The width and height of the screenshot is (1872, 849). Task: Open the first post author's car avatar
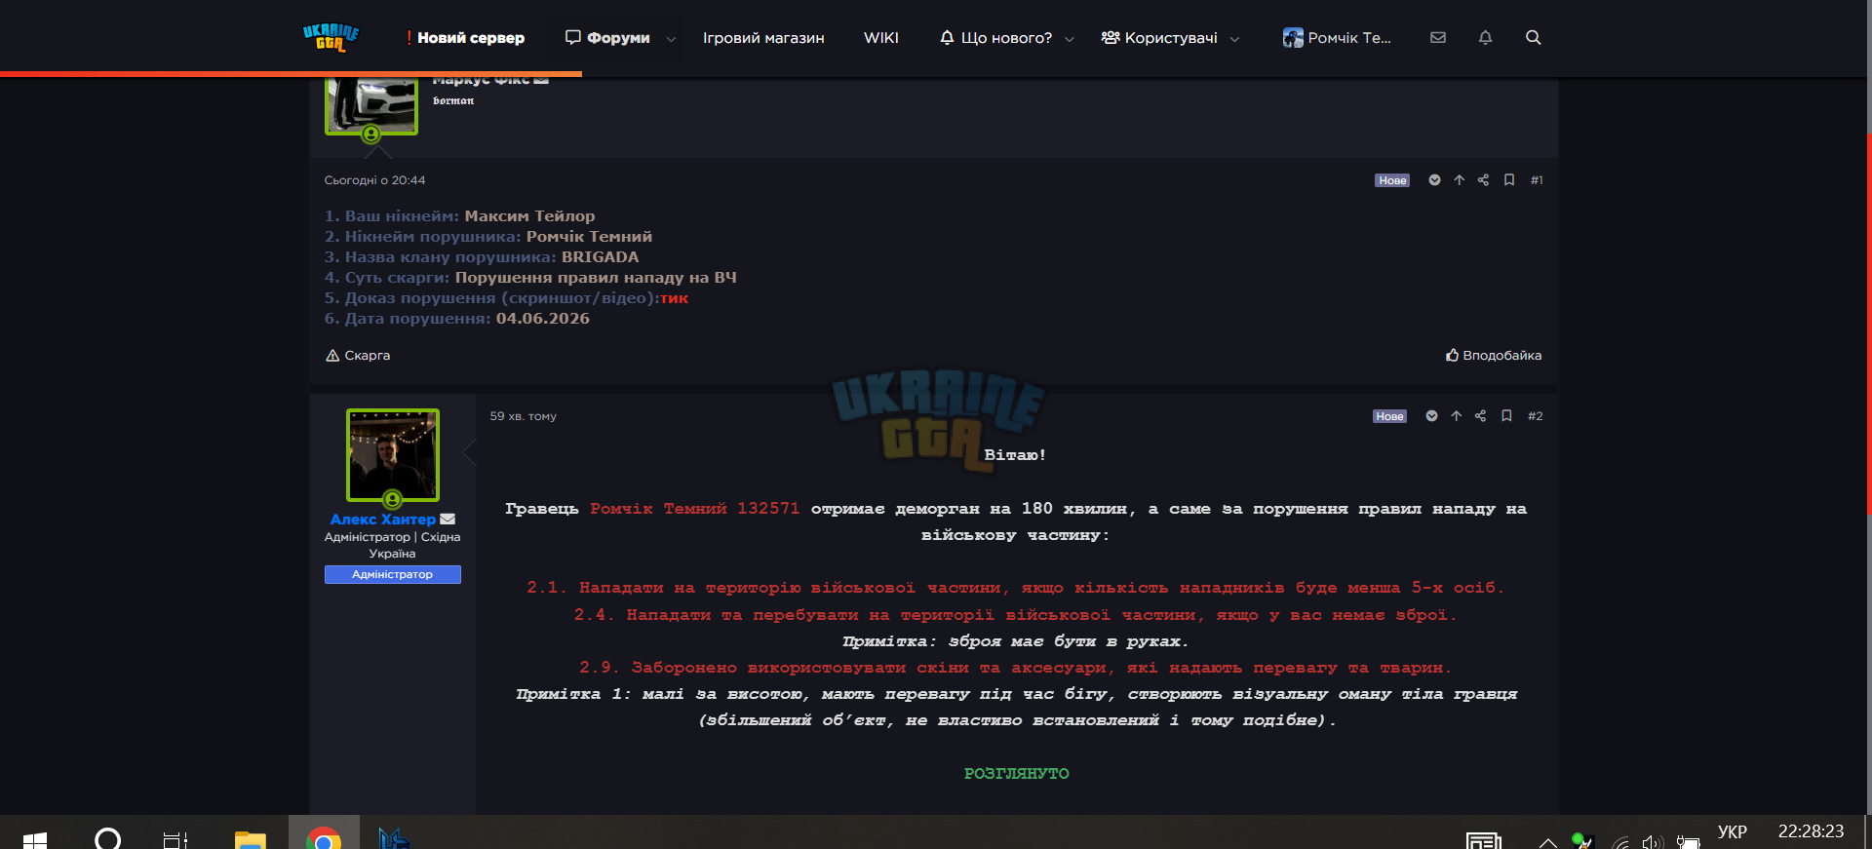coord(371,105)
